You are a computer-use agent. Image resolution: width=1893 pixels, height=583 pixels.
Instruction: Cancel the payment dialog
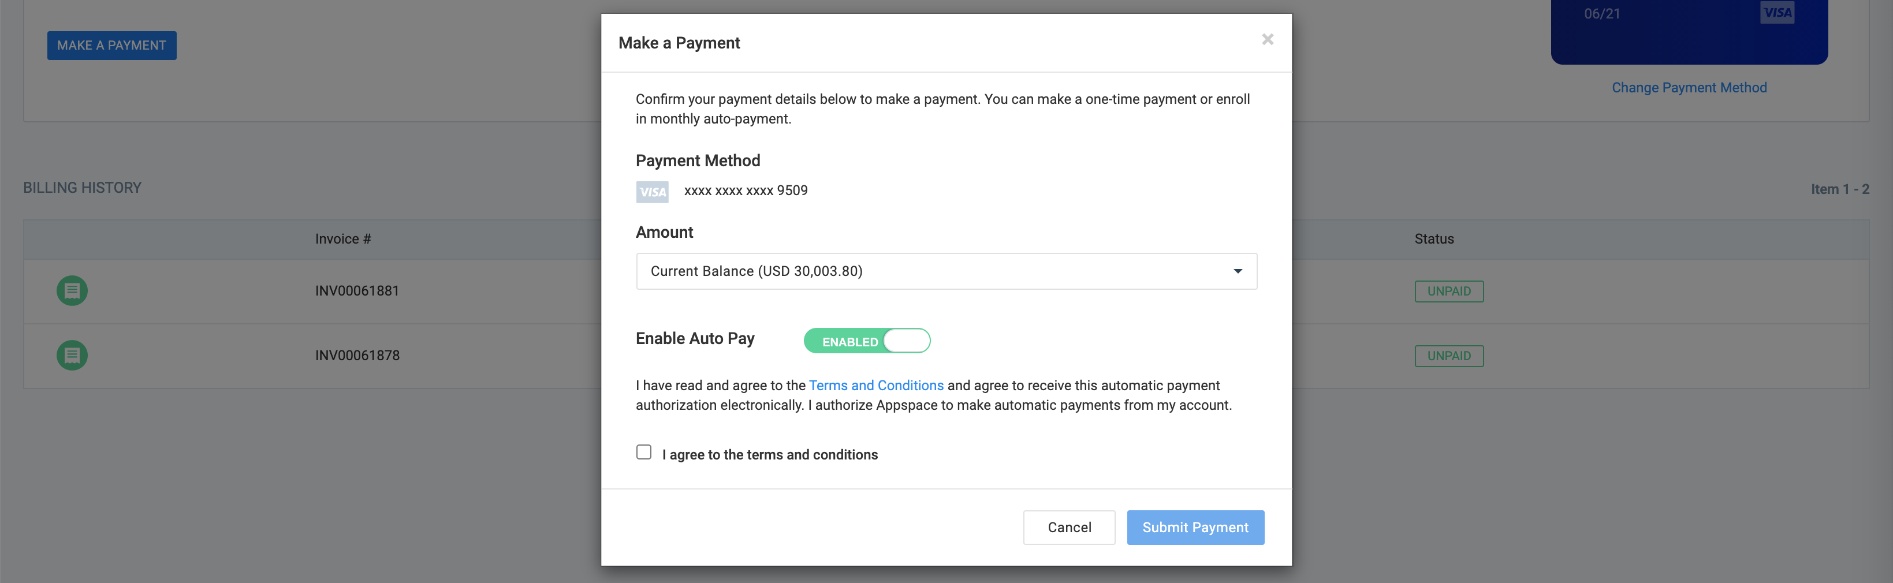coord(1068,527)
